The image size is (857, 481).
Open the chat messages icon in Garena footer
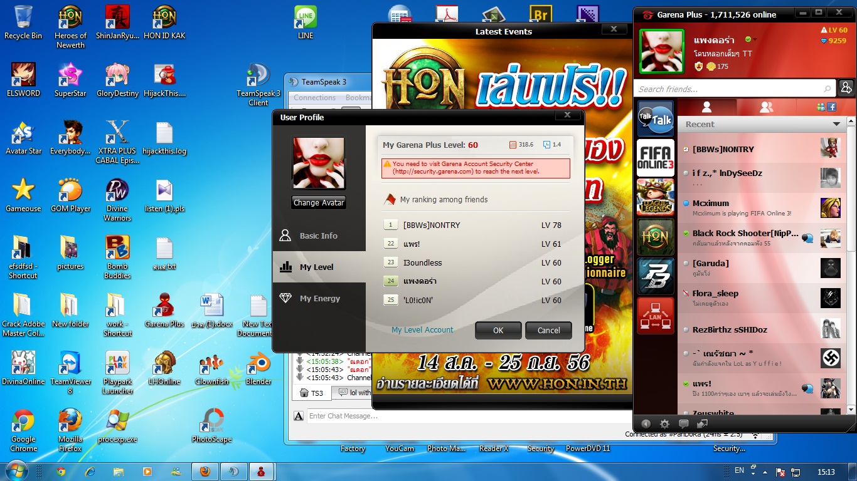click(x=683, y=424)
